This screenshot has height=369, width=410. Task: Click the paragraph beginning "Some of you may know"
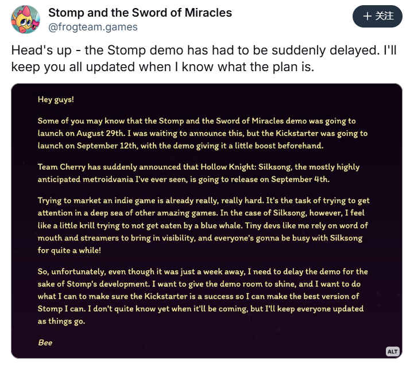click(x=203, y=133)
